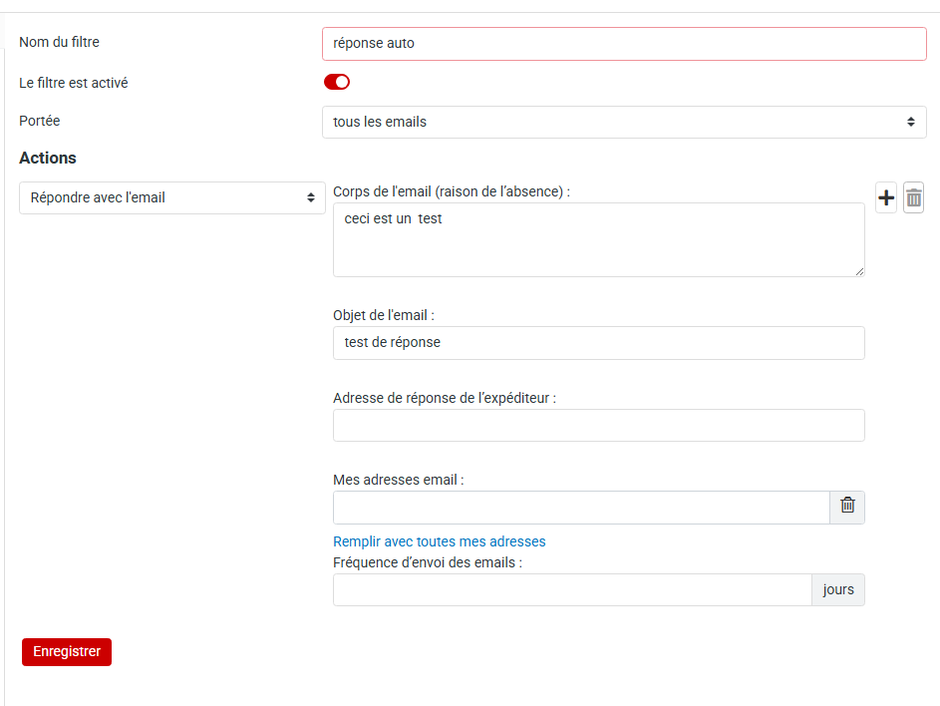
Task: Select the Objet de l'email input field
Action: click(598, 342)
